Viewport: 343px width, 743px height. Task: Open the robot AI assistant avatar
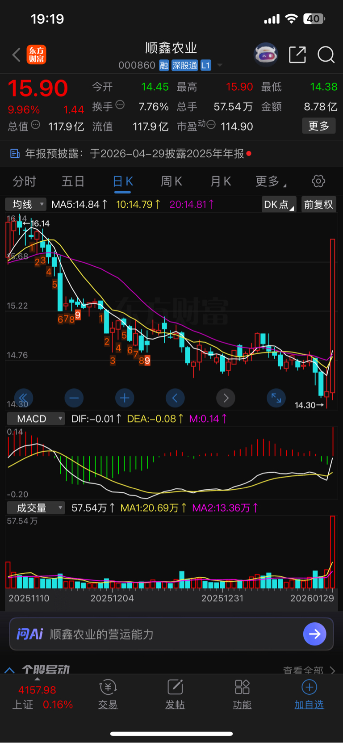click(266, 55)
